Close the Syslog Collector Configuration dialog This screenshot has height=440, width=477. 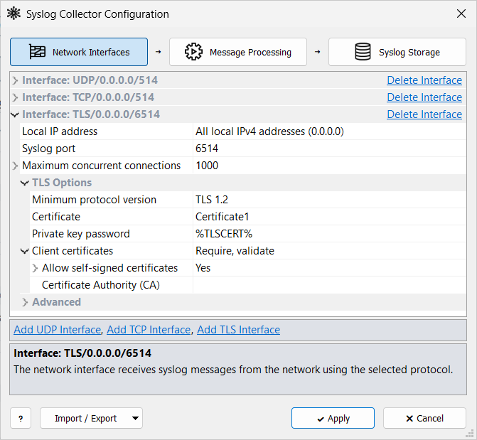[461, 14]
